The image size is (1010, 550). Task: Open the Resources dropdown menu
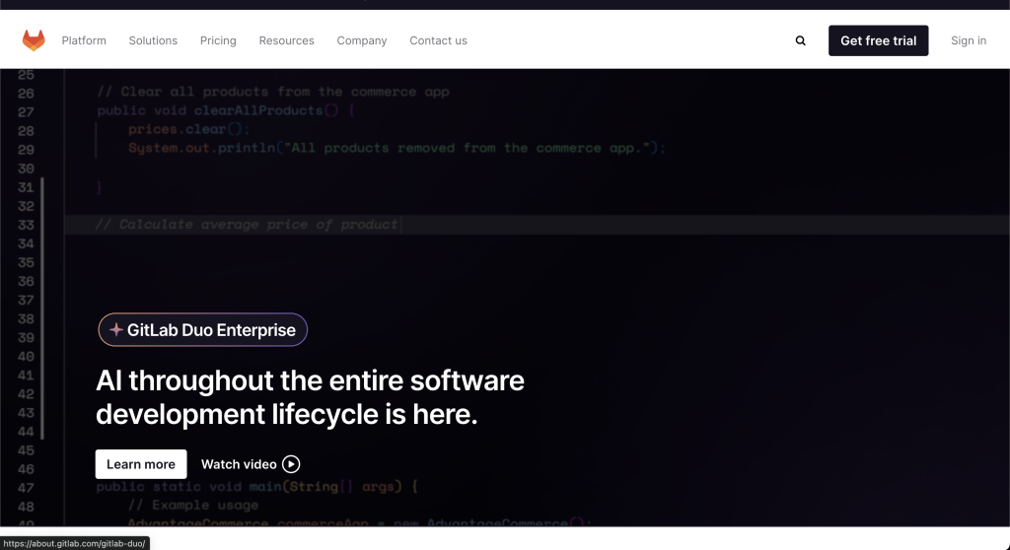(x=286, y=40)
